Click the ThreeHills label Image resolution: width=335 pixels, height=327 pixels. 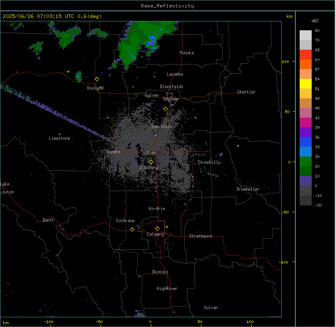[x=209, y=162]
